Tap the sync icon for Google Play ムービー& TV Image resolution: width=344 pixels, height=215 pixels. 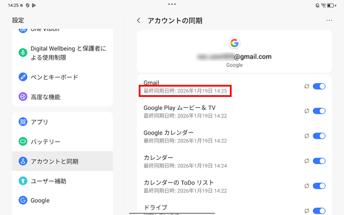[307, 111]
